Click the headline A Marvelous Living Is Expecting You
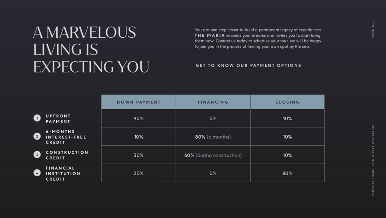The height and width of the screenshot is (218, 386). pos(91,50)
